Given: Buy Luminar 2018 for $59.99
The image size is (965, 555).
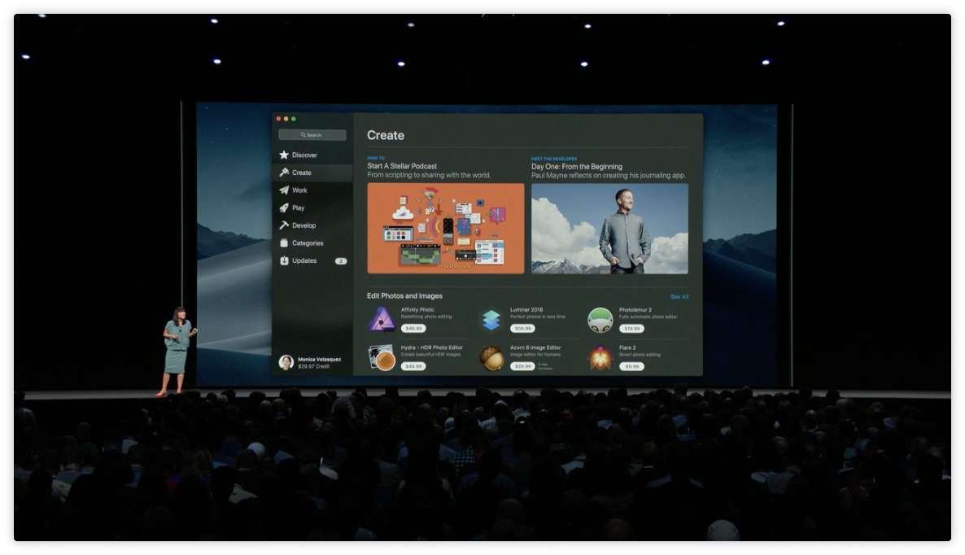Looking at the screenshot, I should (x=522, y=329).
